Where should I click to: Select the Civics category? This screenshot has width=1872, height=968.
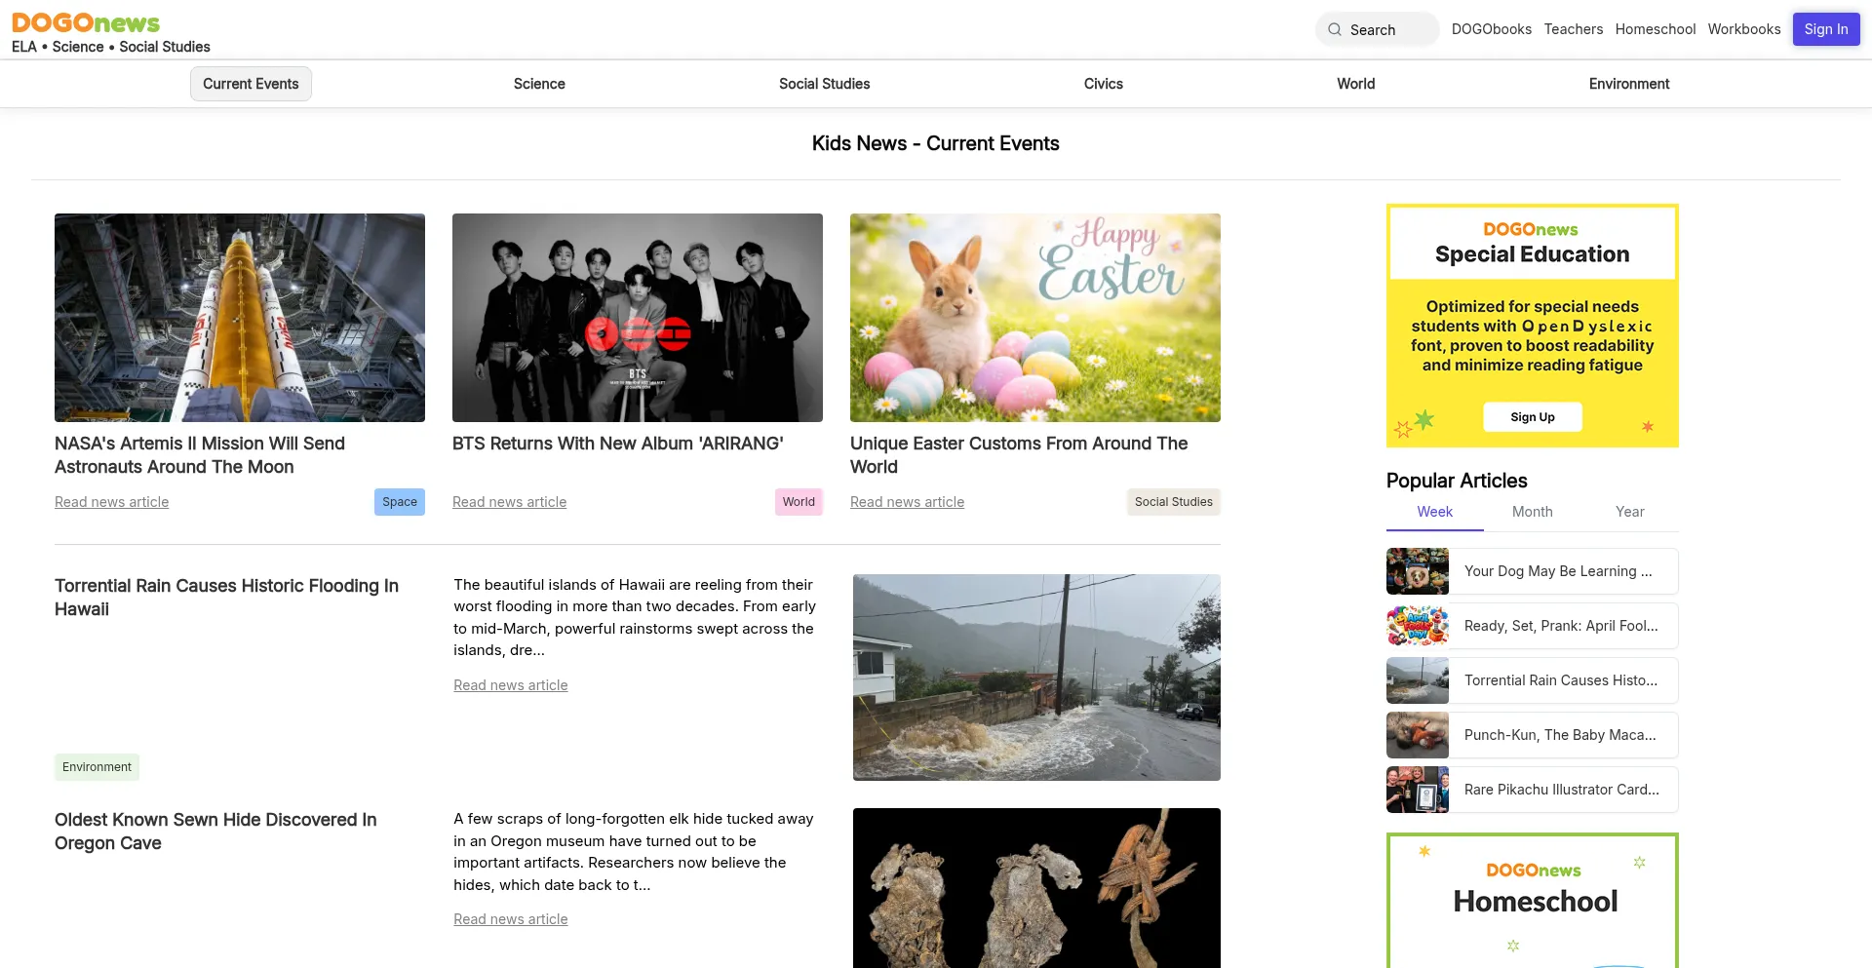click(1103, 84)
